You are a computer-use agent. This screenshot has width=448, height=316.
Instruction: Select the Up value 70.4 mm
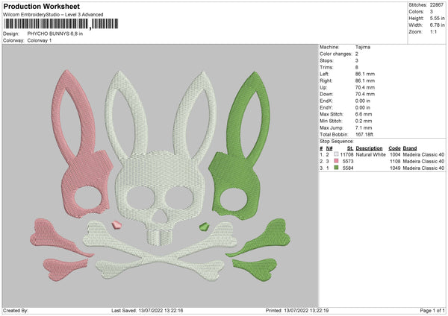(x=365, y=87)
